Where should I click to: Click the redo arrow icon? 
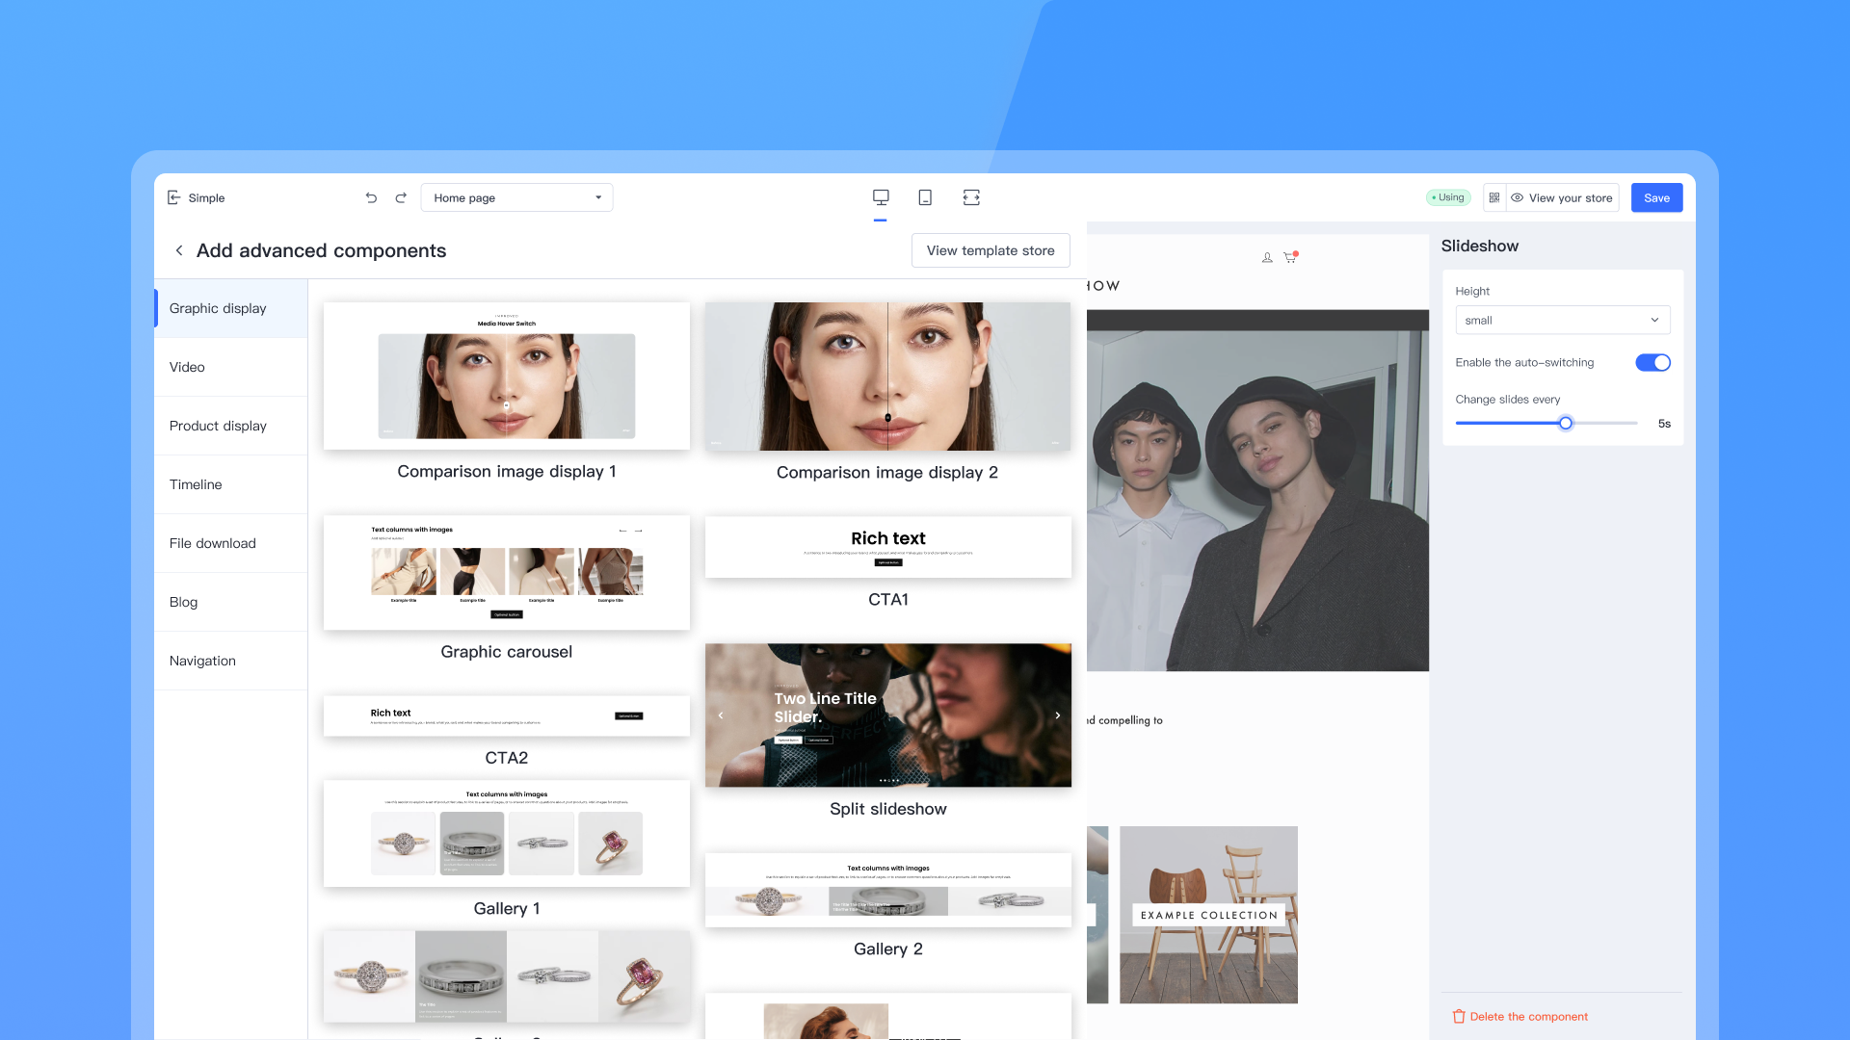pos(401,197)
